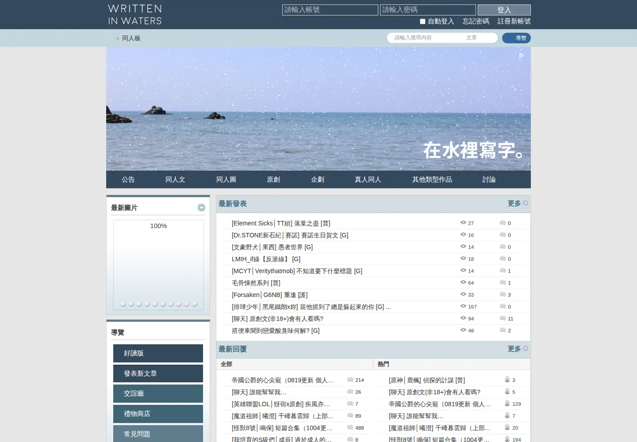
Task: Click the eye icon on the Forsaken G6NB row
Action: point(463,294)
